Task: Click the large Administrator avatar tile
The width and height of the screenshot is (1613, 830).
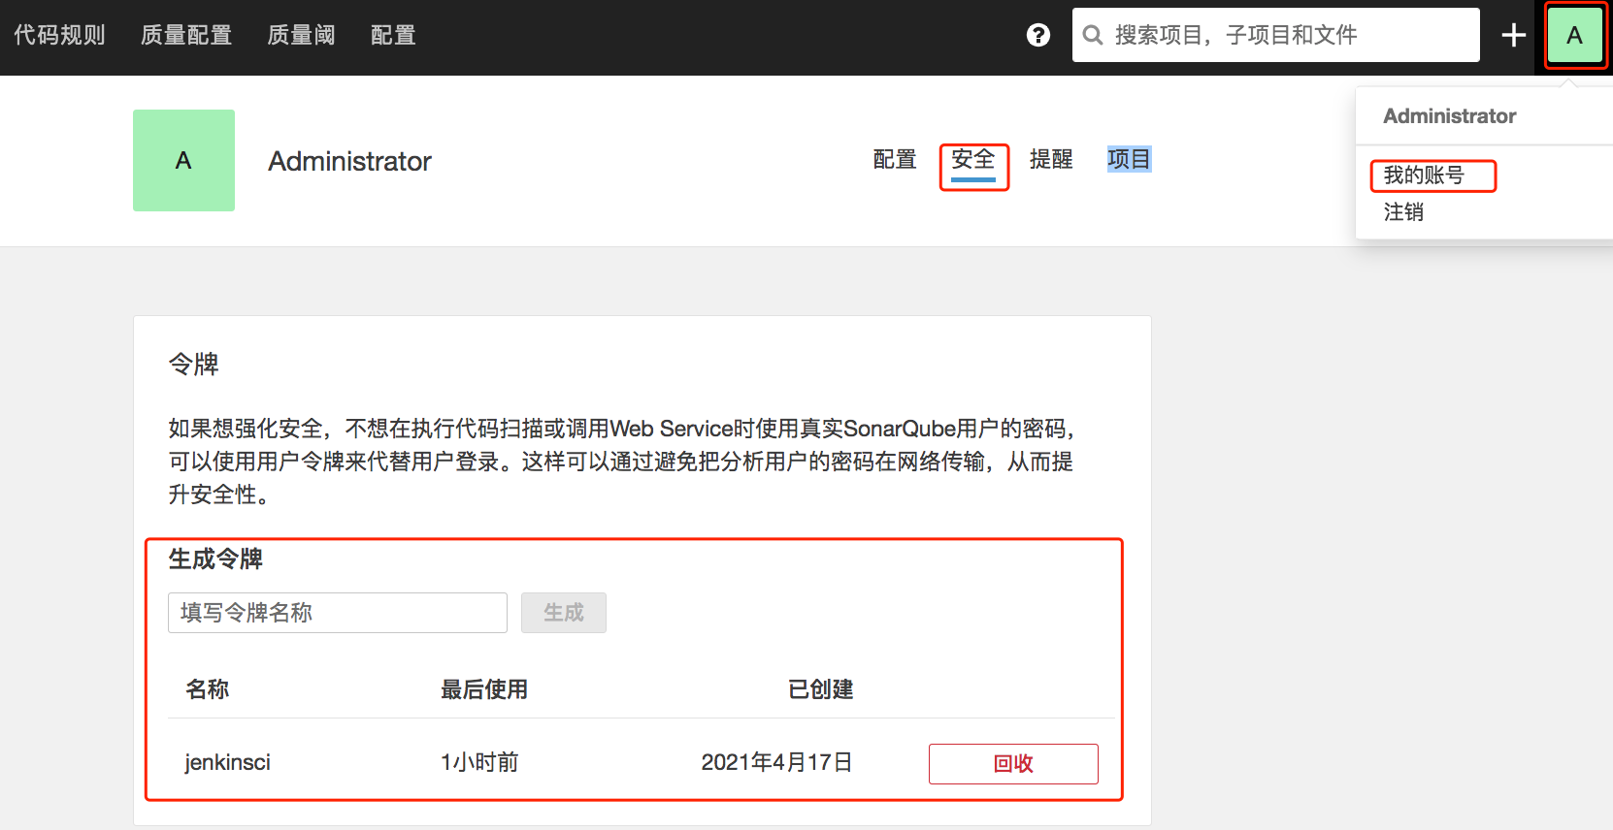Action: (x=183, y=160)
